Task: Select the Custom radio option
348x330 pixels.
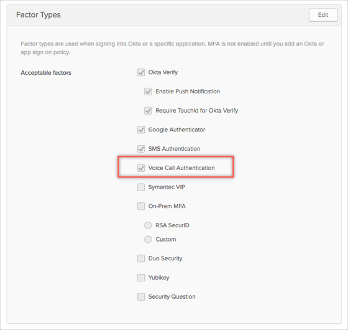Action: coord(148,240)
